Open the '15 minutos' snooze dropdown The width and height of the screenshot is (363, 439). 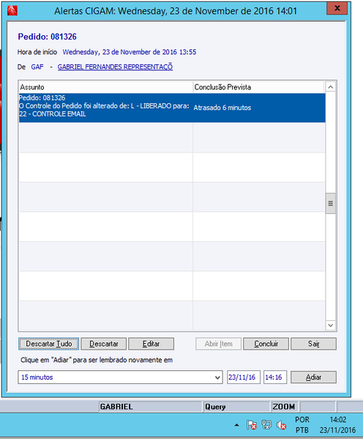tap(217, 377)
